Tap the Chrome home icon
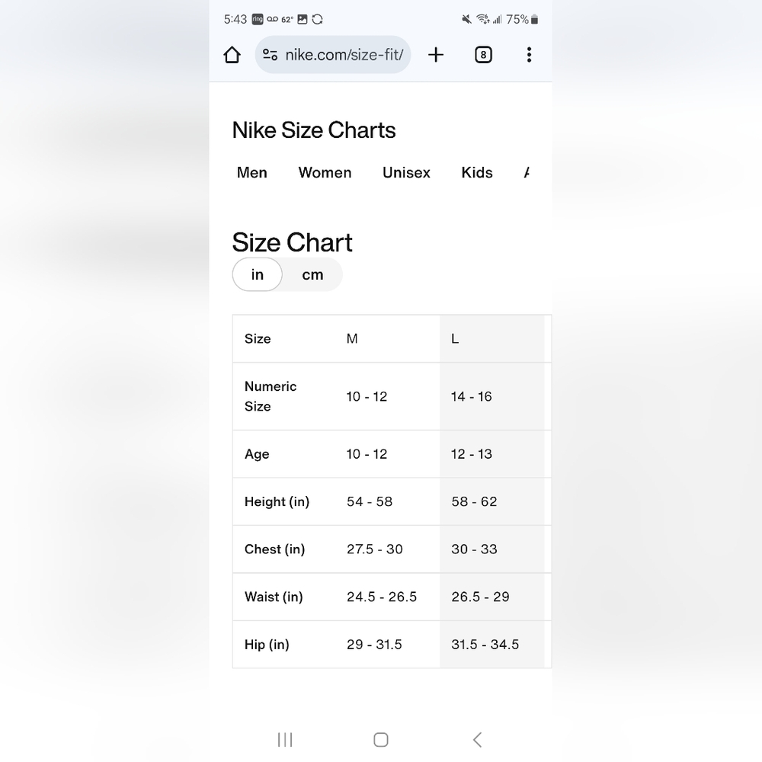Screen dimensions: 762x762 [232, 55]
